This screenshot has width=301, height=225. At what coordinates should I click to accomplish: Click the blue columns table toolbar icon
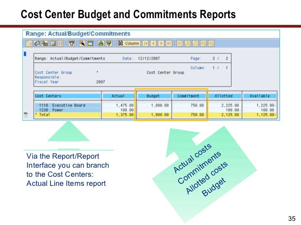tap(90, 43)
